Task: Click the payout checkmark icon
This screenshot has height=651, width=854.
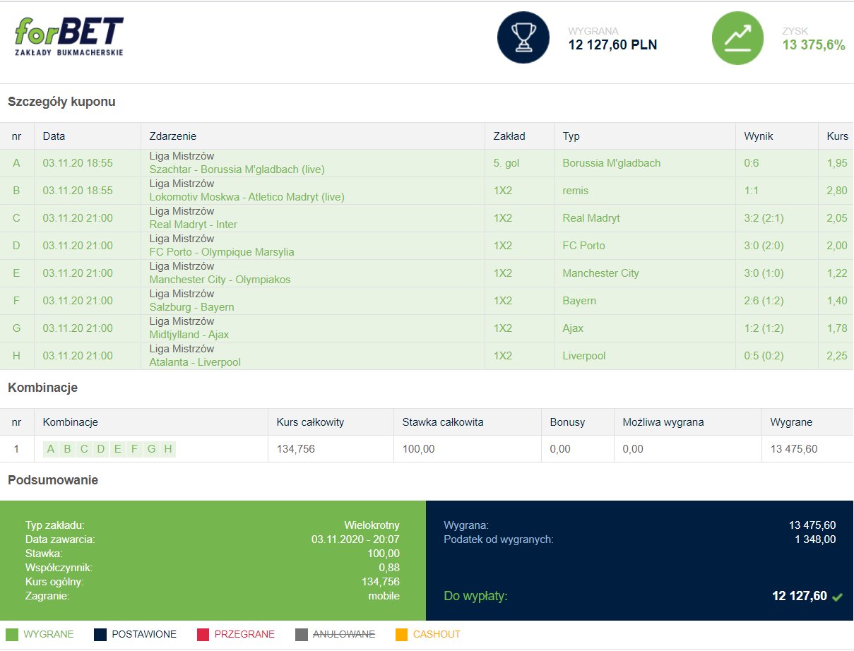Action: tap(838, 597)
